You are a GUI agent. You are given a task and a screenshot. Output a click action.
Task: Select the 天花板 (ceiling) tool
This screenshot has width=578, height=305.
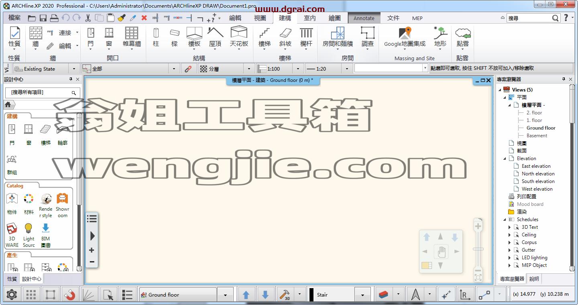pyautogui.click(x=239, y=37)
